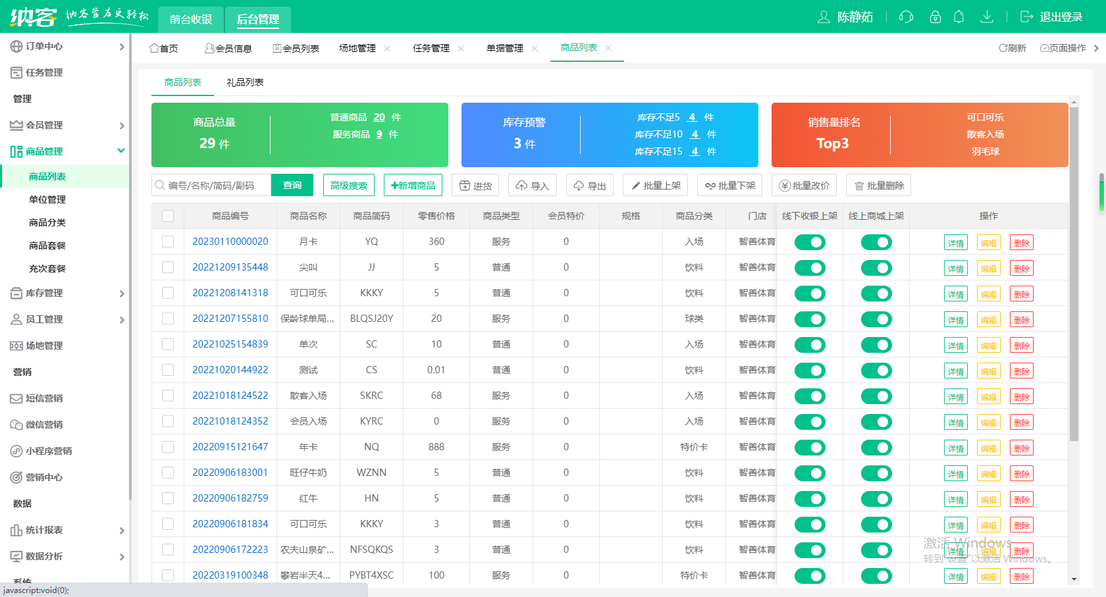Open 进货 to stock in goods
Screen dimensions: 1106x597
pyautogui.click(x=475, y=185)
